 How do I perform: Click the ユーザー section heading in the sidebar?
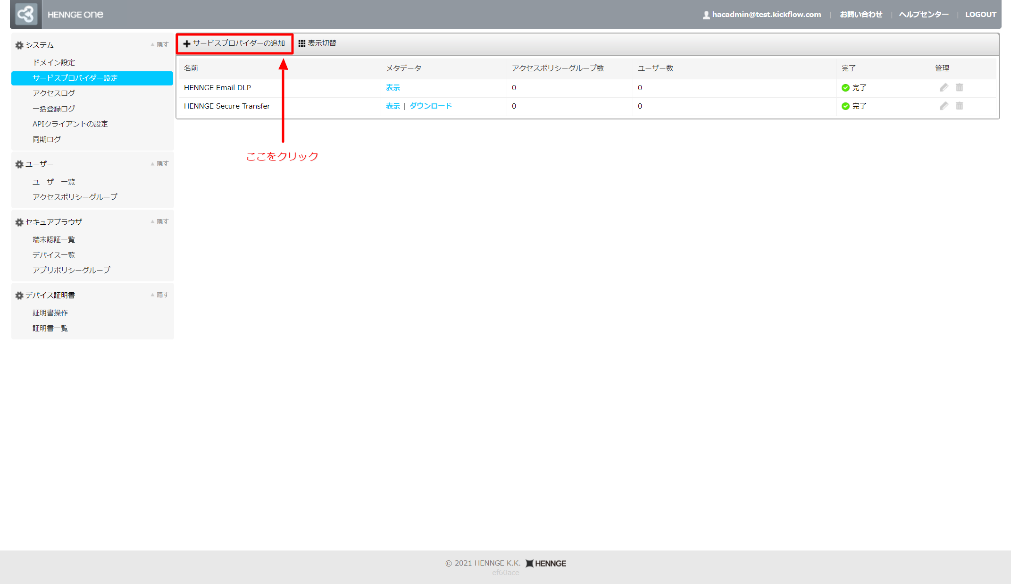(x=40, y=164)
